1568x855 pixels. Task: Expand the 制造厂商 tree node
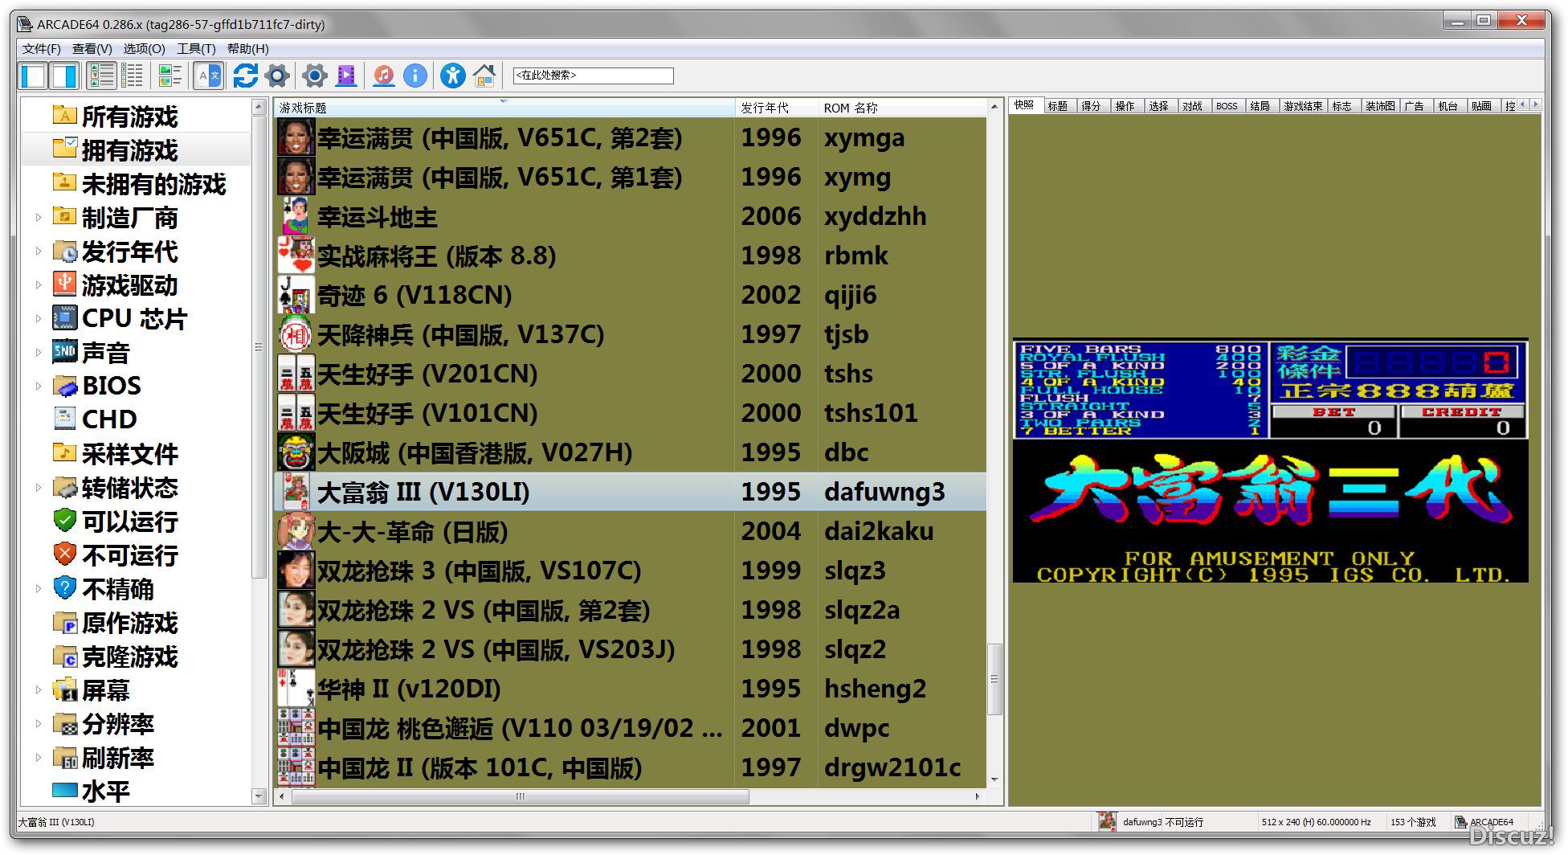tap(38, 217)
